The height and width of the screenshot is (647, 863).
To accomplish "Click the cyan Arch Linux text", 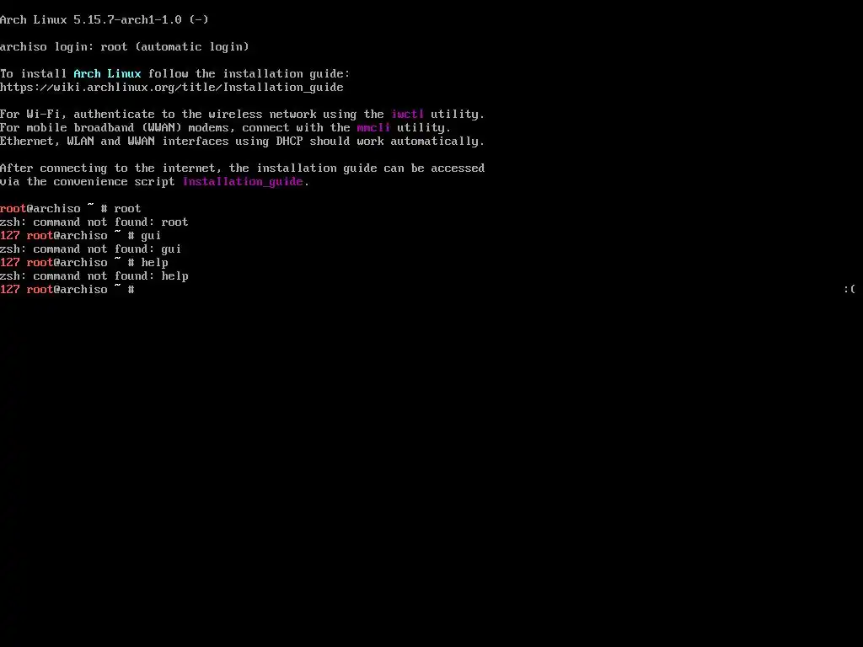I will 107,74.
